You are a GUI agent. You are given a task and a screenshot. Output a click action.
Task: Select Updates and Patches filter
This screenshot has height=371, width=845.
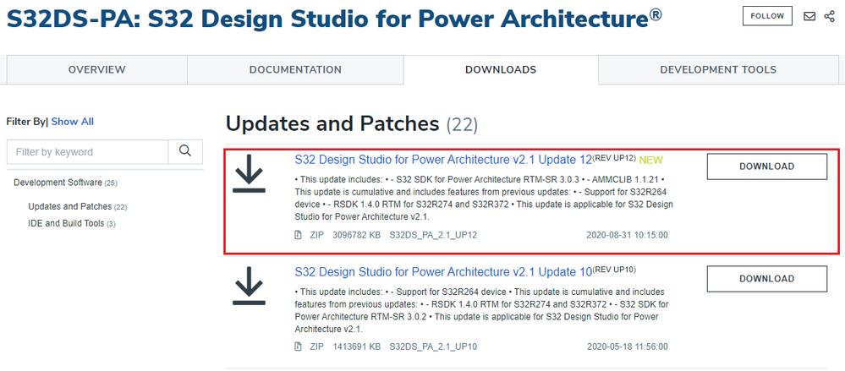pos(78,206)
